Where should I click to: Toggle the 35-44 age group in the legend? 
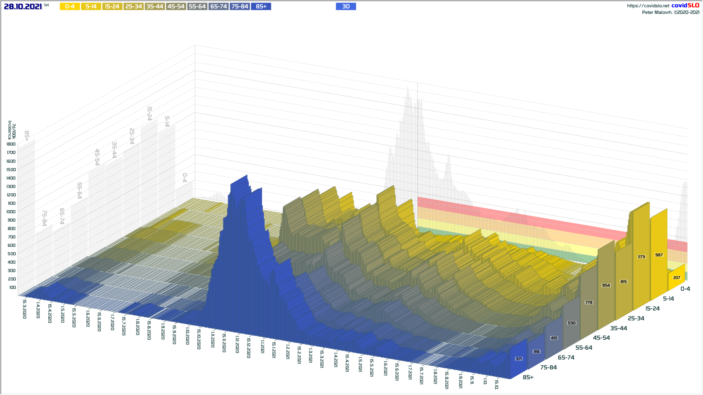pyautogui.click(x=155, y=7)
